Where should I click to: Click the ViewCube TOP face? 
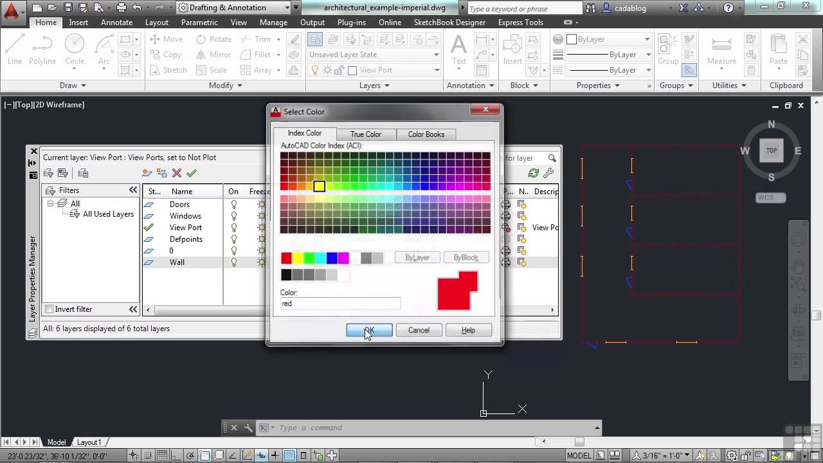point(771,150)
